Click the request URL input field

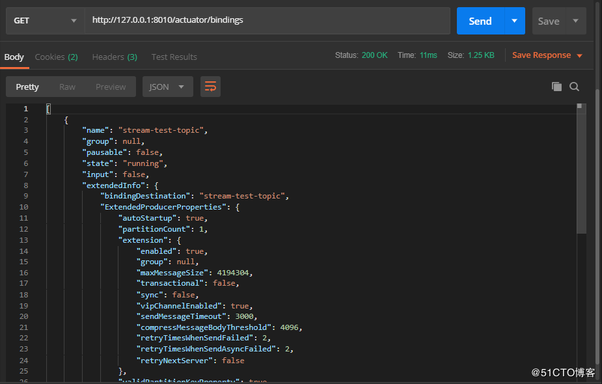tap(267, 21)
